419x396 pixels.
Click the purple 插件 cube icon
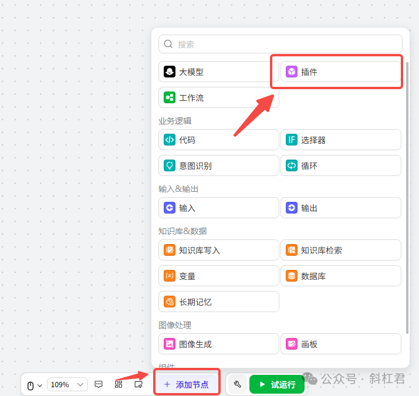(x=292, y=72)
